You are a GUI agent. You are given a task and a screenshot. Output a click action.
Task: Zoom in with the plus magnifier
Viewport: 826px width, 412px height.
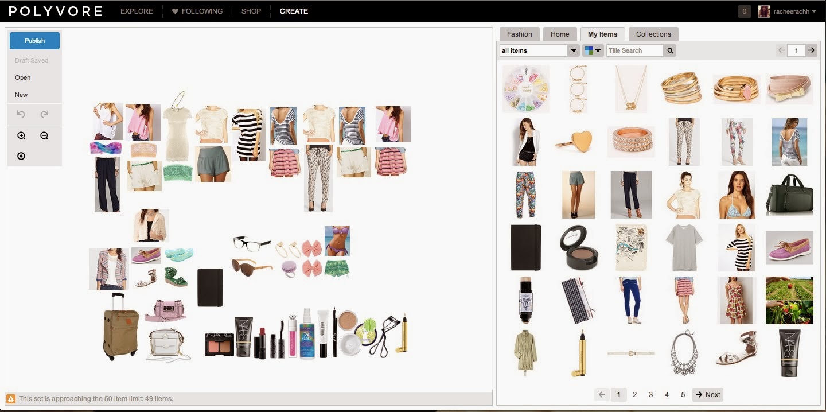click(21, 136)
